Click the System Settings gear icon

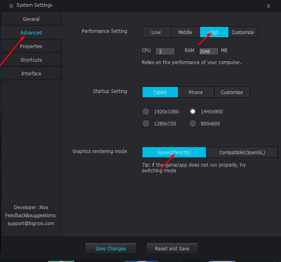pos(11,6)
